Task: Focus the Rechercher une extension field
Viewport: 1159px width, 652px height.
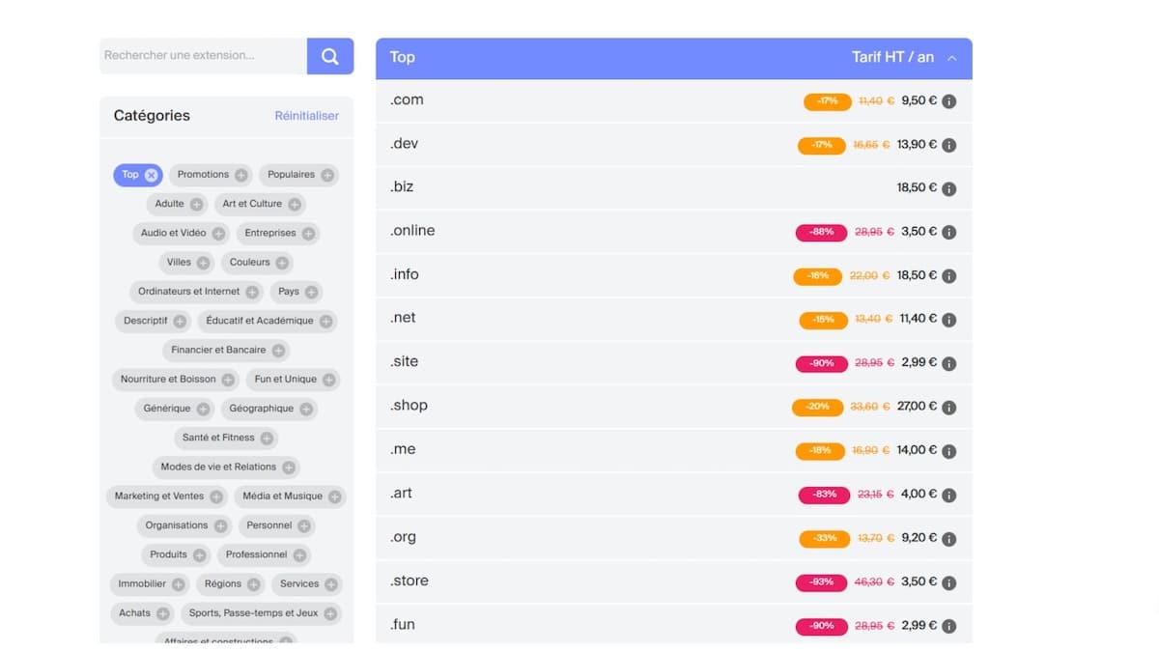Action: pyautogui.click(x=203, y=56)
